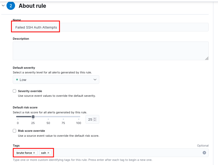Click the empty area of Tags field

125,153
